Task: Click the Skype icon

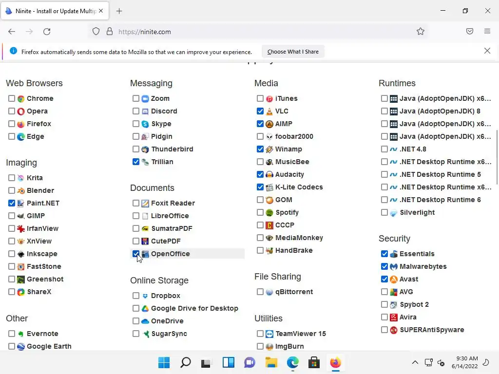Action: (145, 124)
